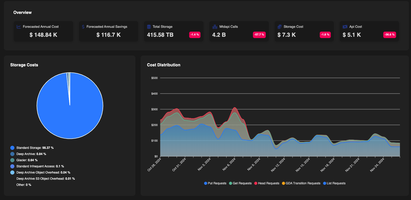This screenshot has width=411, height=200.
Task: Click the Standard Storage: 98.37 % label
Action: point(35,148)
